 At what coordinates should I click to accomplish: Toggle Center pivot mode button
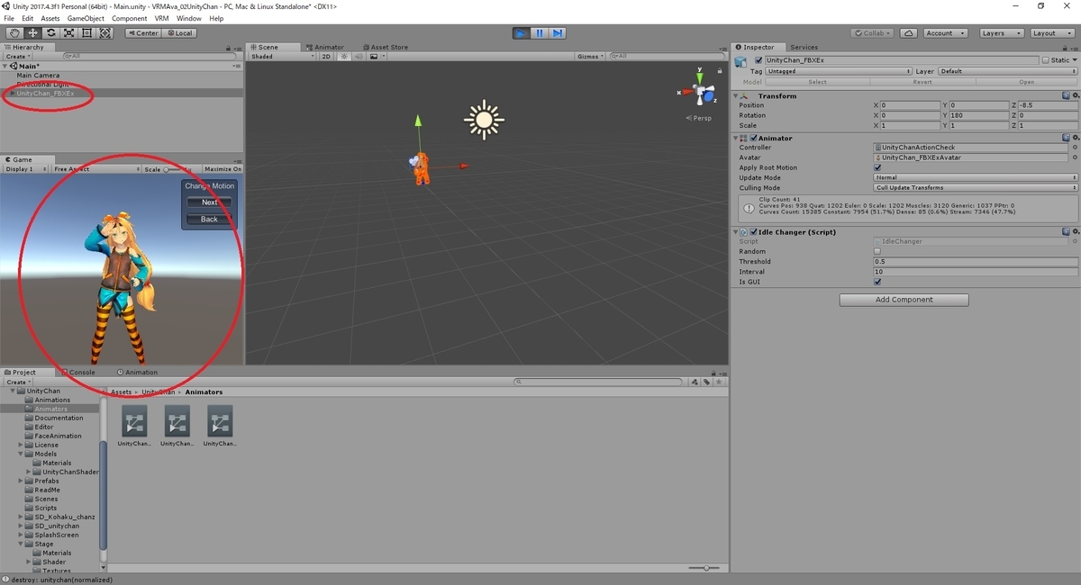[x=142, y=33]
